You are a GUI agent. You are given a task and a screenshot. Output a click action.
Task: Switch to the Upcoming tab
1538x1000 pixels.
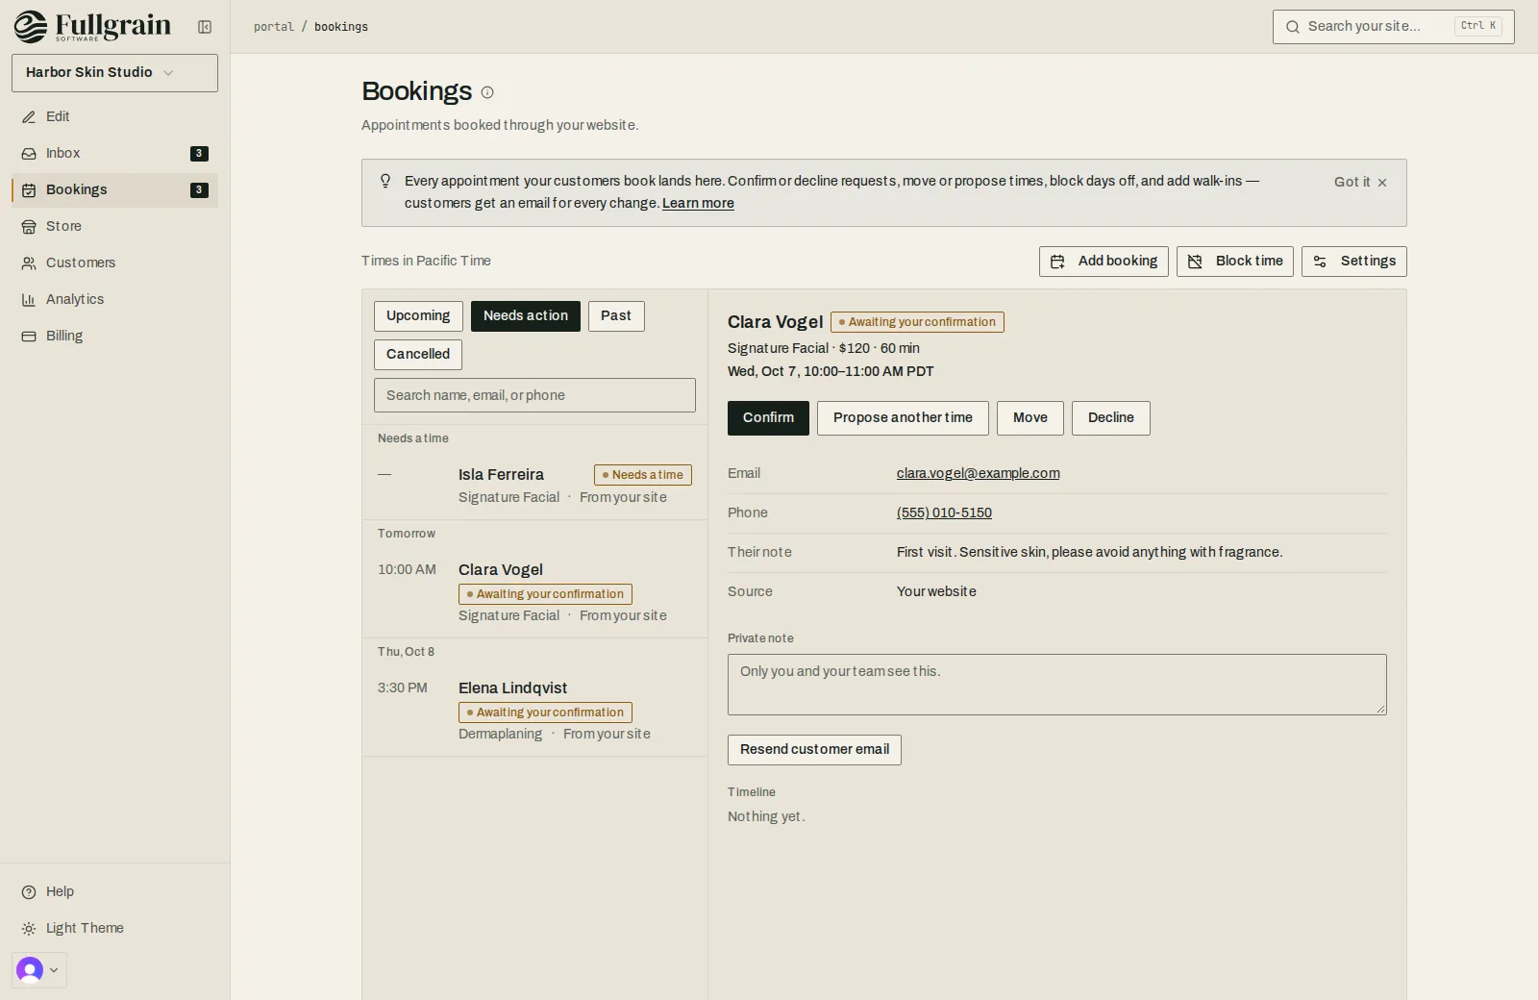pyautogui.click(x=418, y=316)
